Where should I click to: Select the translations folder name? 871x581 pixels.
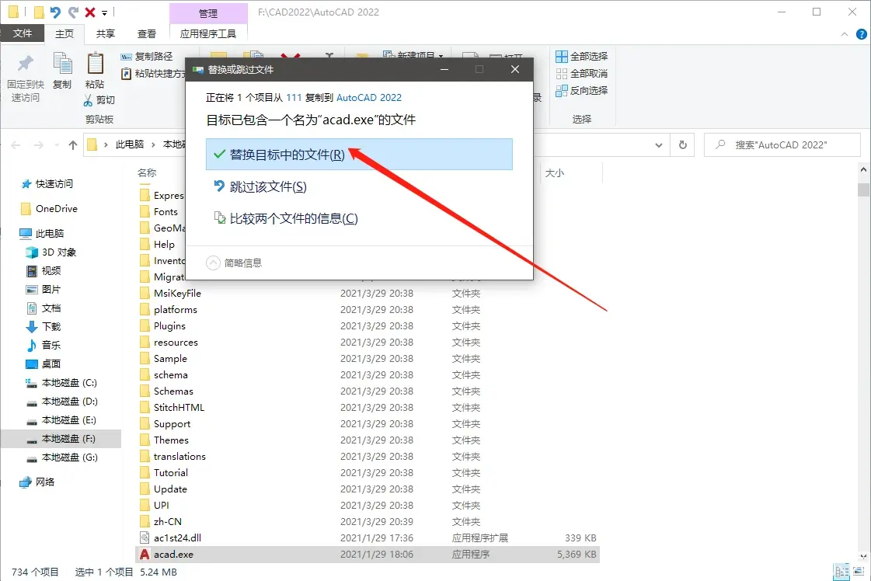pos(179,457)
